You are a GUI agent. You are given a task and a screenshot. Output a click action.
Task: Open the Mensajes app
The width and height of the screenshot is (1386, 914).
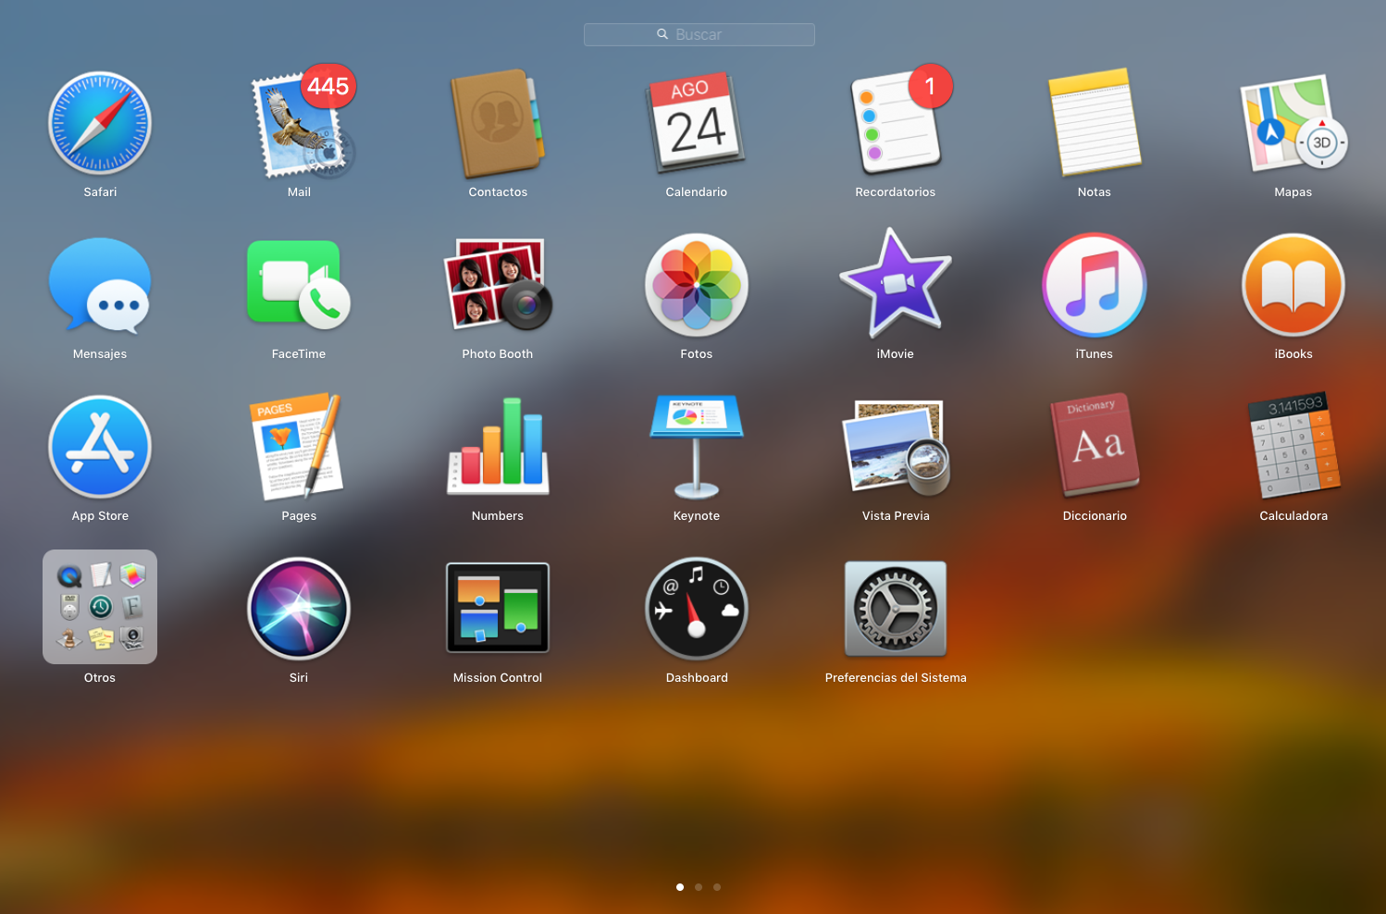point(100,286)
